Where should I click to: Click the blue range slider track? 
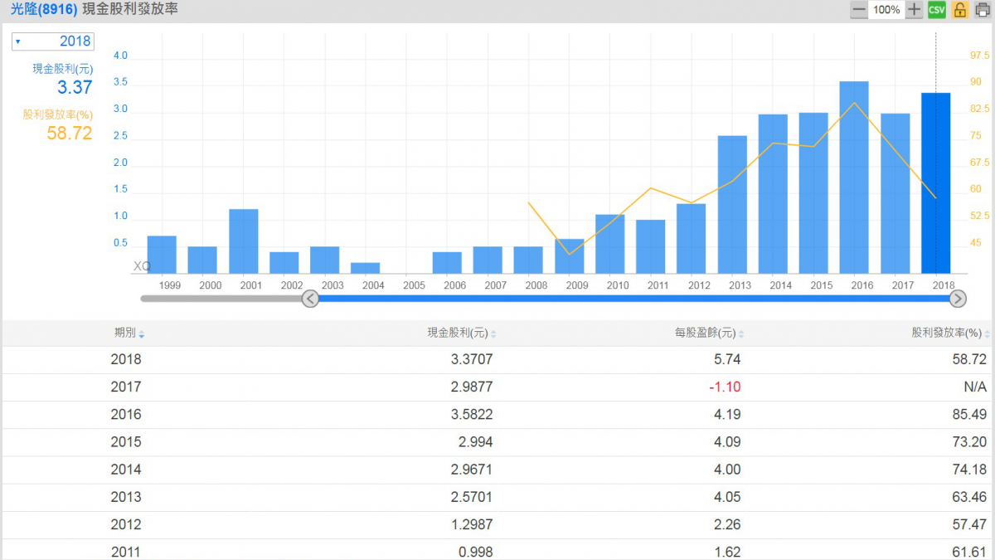(x=633, y=299)
